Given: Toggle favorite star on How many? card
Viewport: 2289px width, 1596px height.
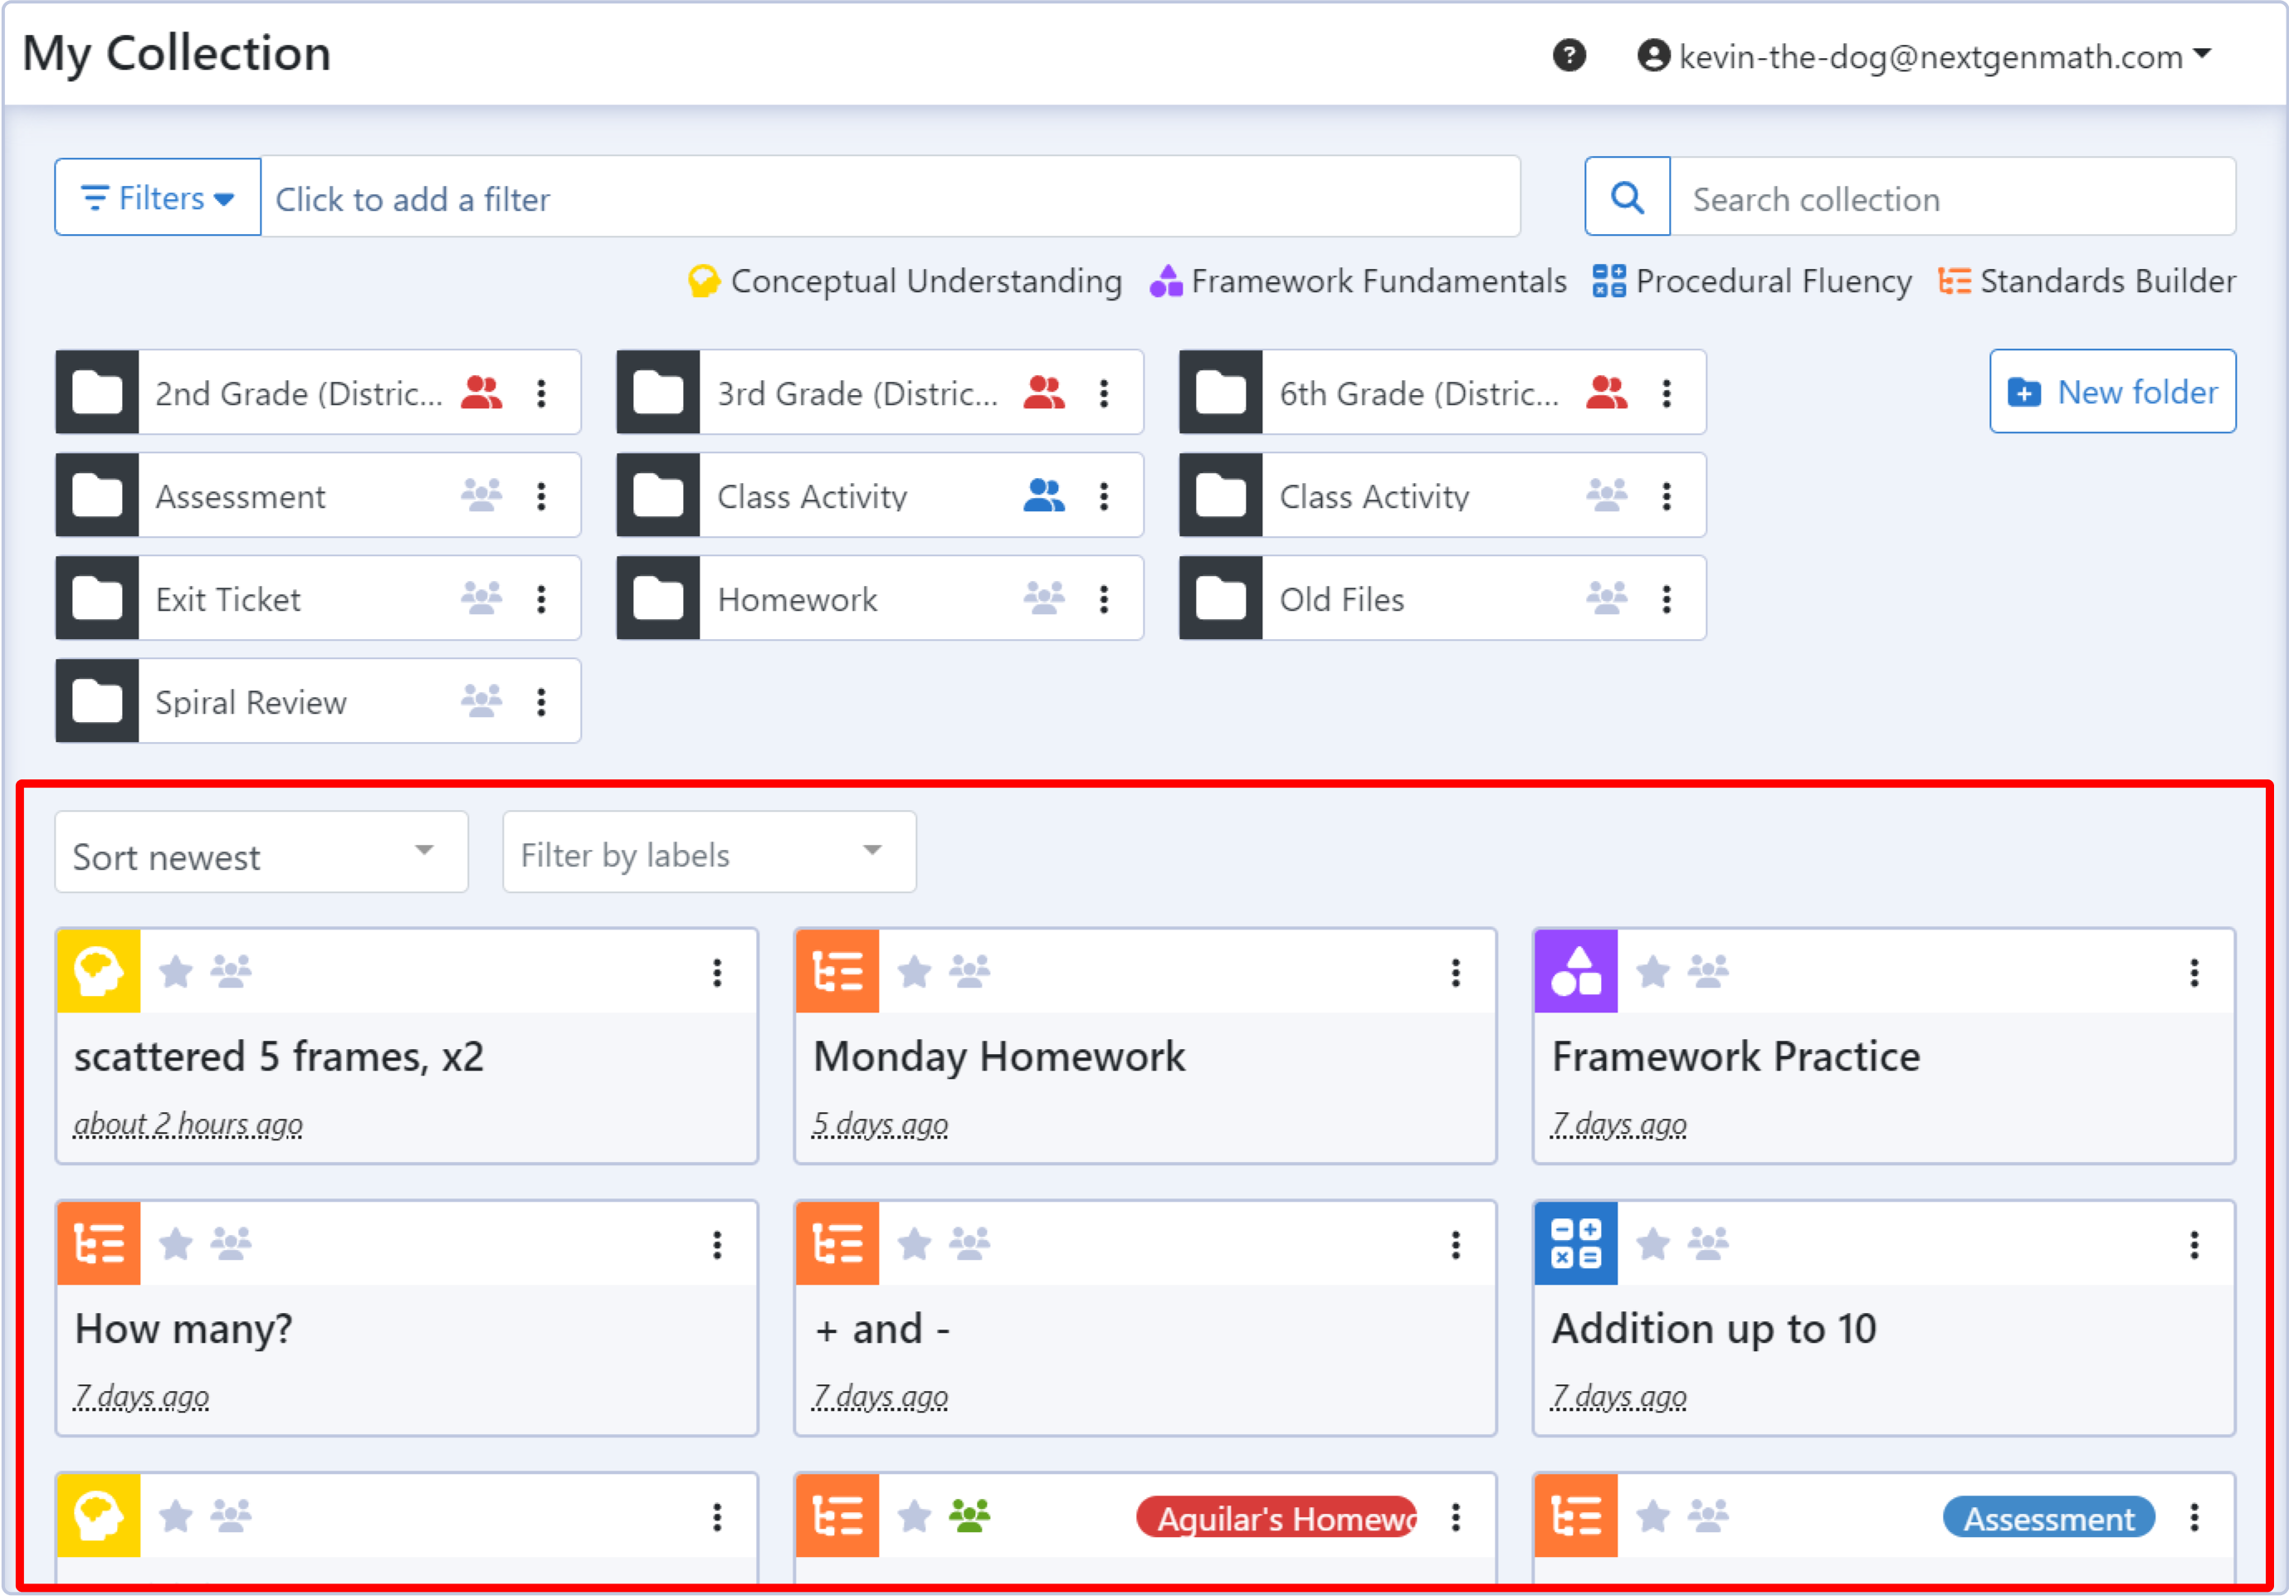Looking at the screenshot, I should coord(175,1244).
